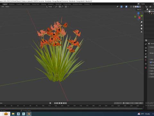This screenshot has height=116, width=154.
Task: Open the Object properties tab
Action: [146, 64]
